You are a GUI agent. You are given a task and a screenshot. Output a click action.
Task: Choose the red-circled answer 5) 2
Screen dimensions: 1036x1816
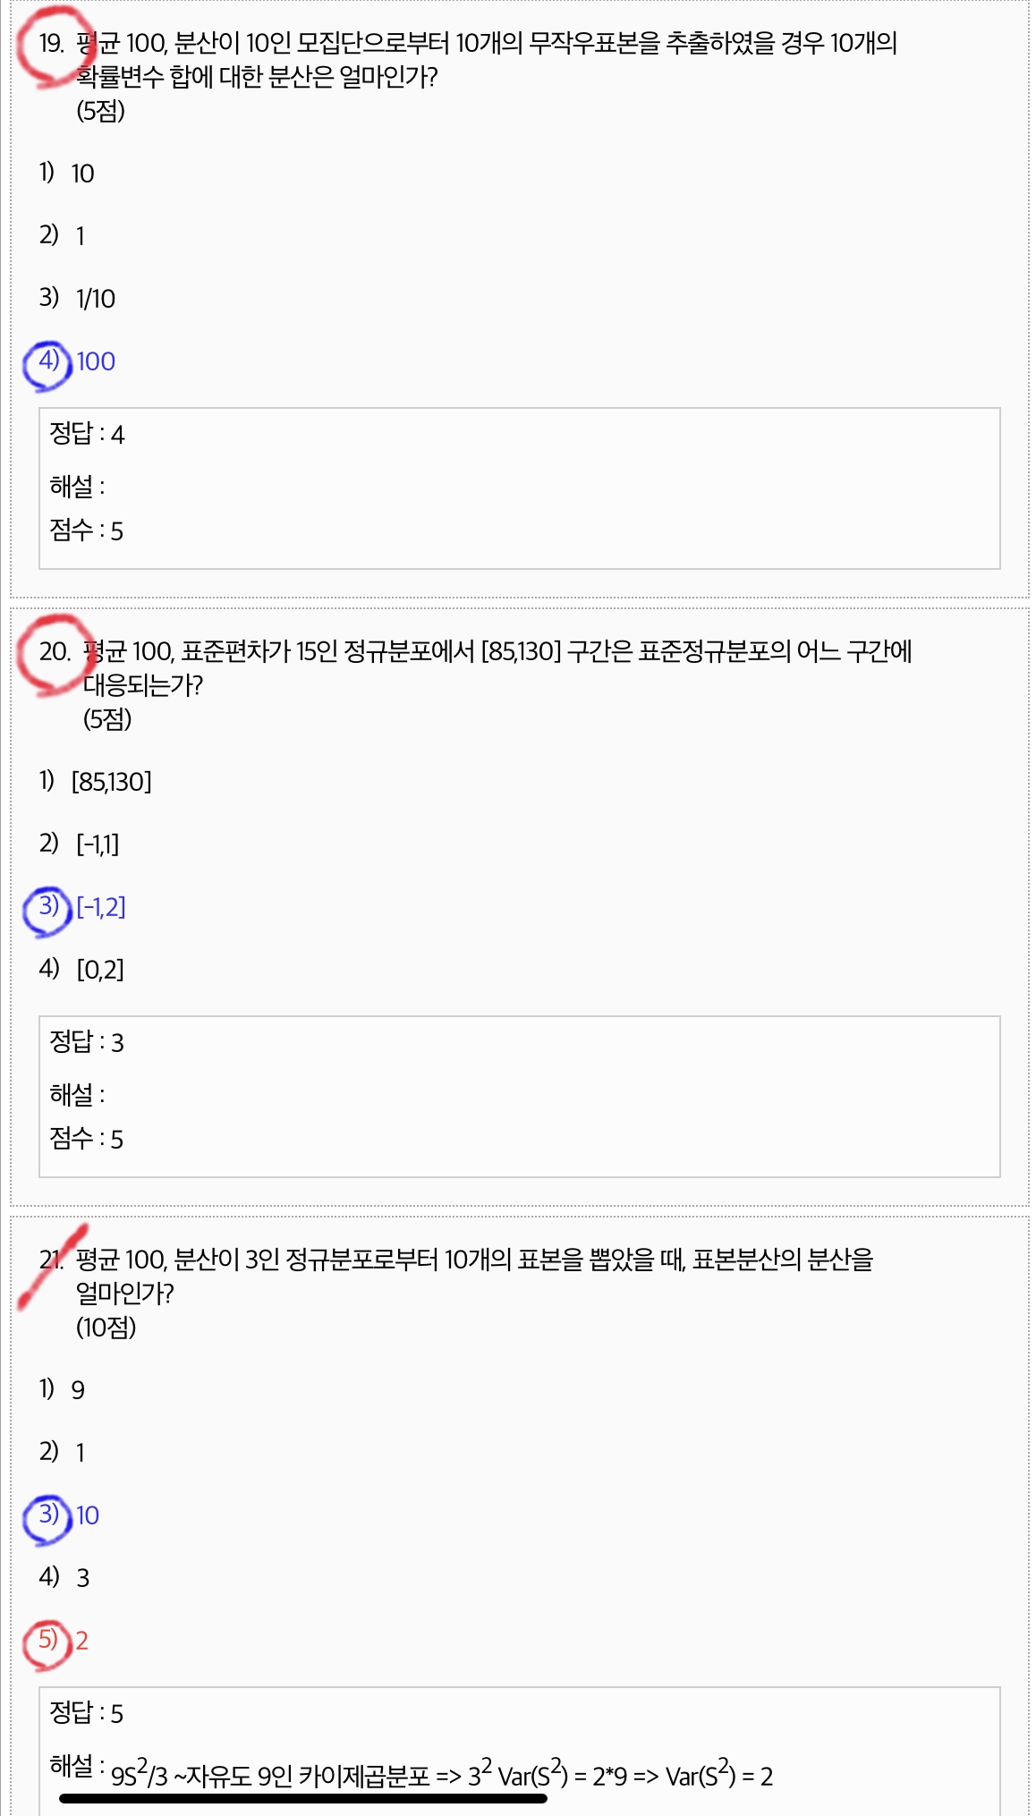point(81,1641)
